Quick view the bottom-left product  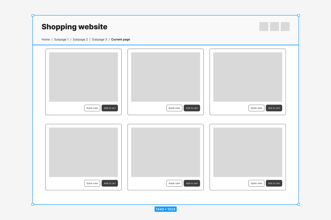coord(92,183)
